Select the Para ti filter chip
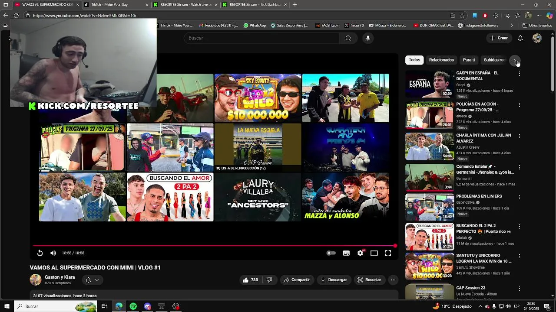The image size is (556, 312). (x=469, y=60)
